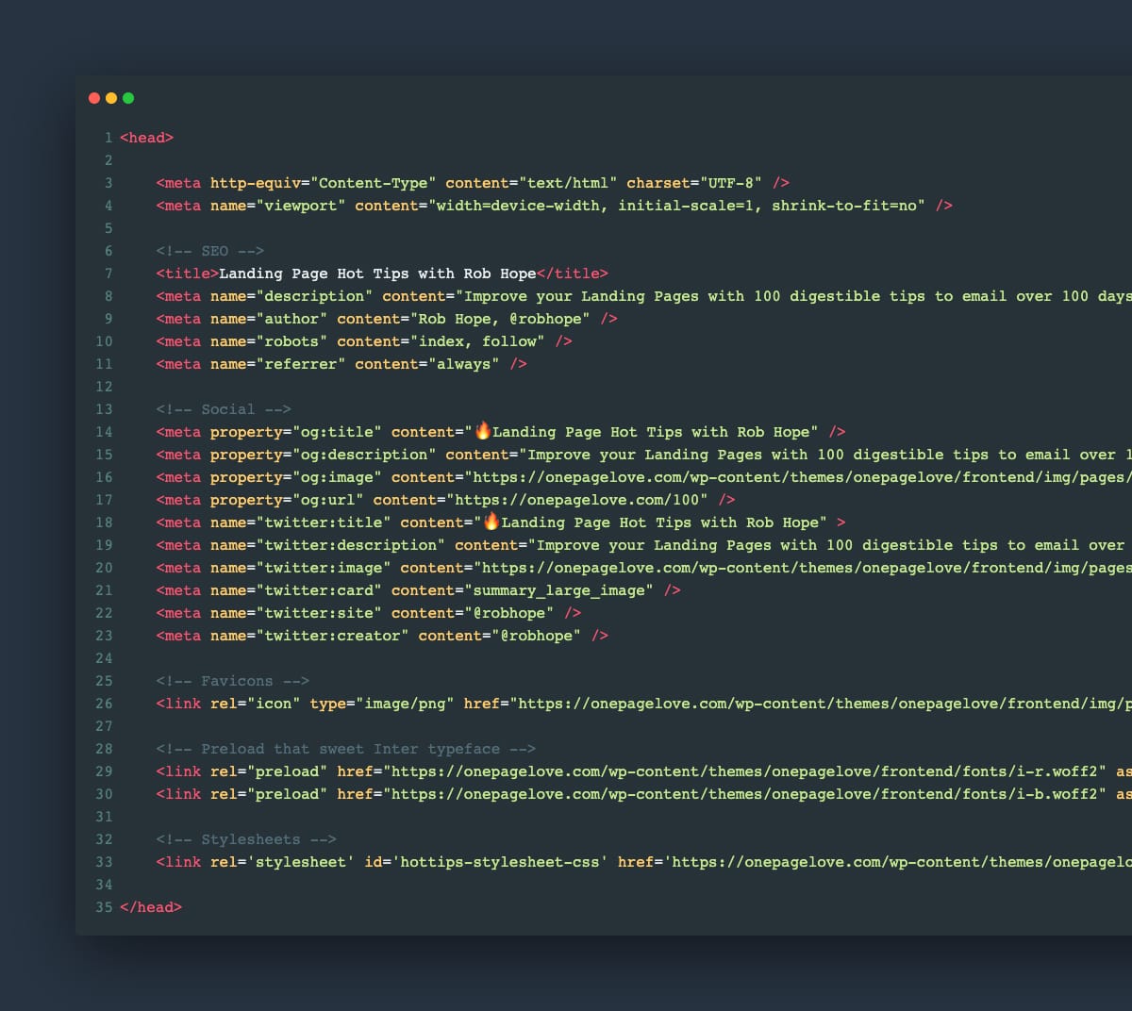This screenshot has width=1132, height=1011.
Task: Click line number 14 in the gutter
Action: [104, 431]
